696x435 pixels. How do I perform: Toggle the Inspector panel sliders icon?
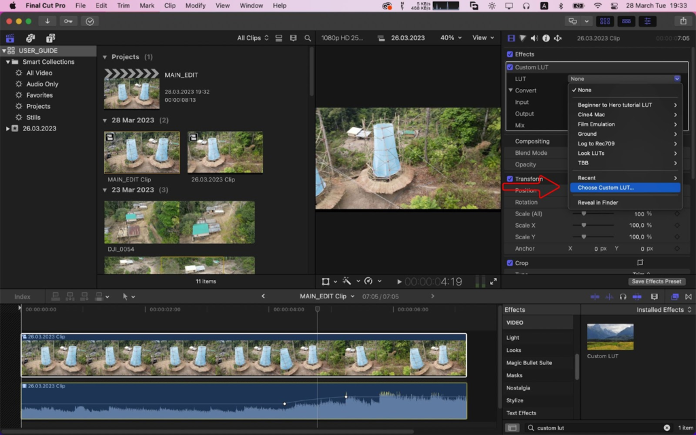pos(648,21)
